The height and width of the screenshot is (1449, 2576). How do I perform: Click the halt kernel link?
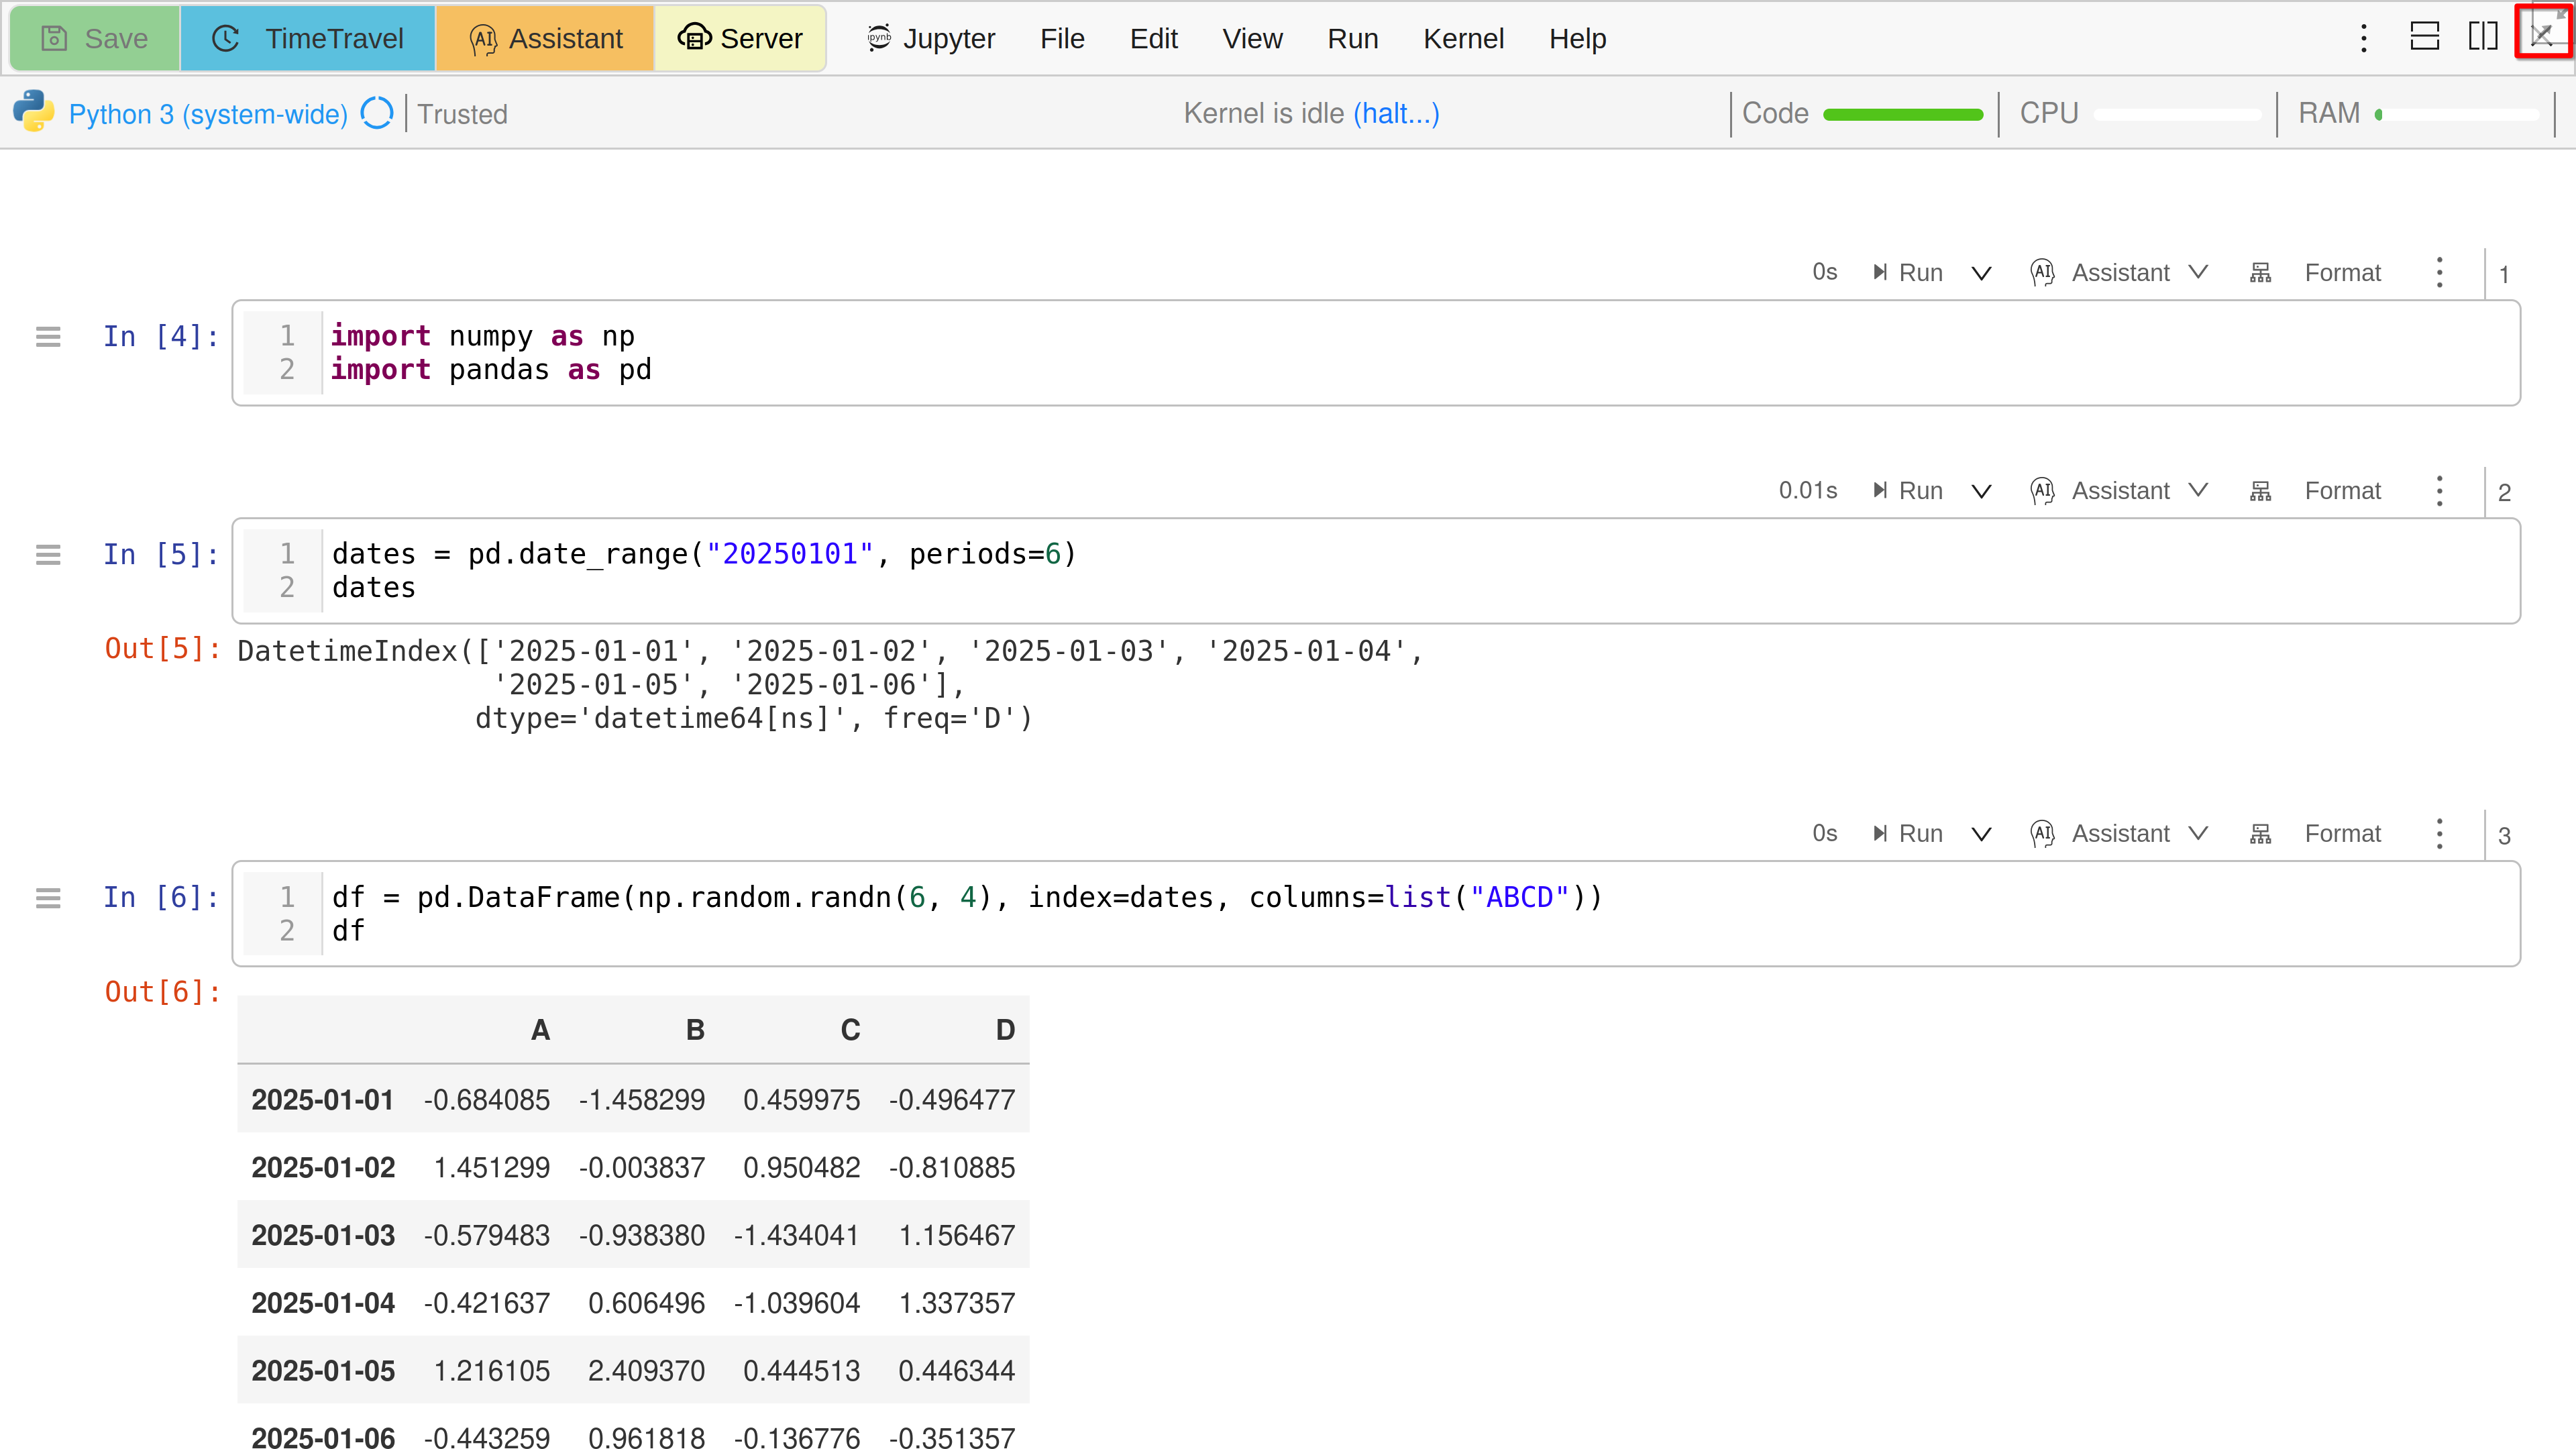click(x=1396, y=113)
